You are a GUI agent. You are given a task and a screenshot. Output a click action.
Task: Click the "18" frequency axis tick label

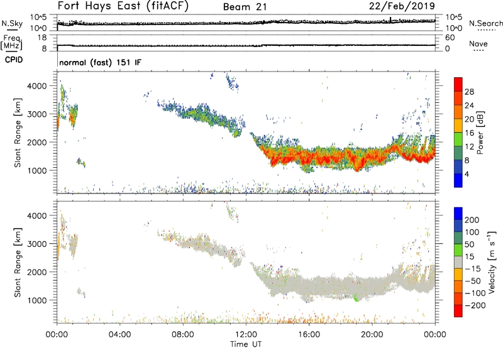pos(42,38)
